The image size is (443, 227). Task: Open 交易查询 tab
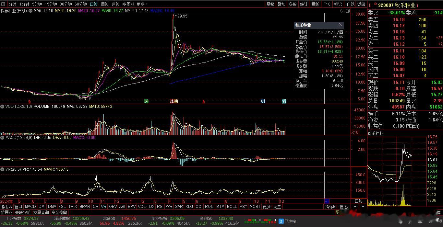(41, 212)
